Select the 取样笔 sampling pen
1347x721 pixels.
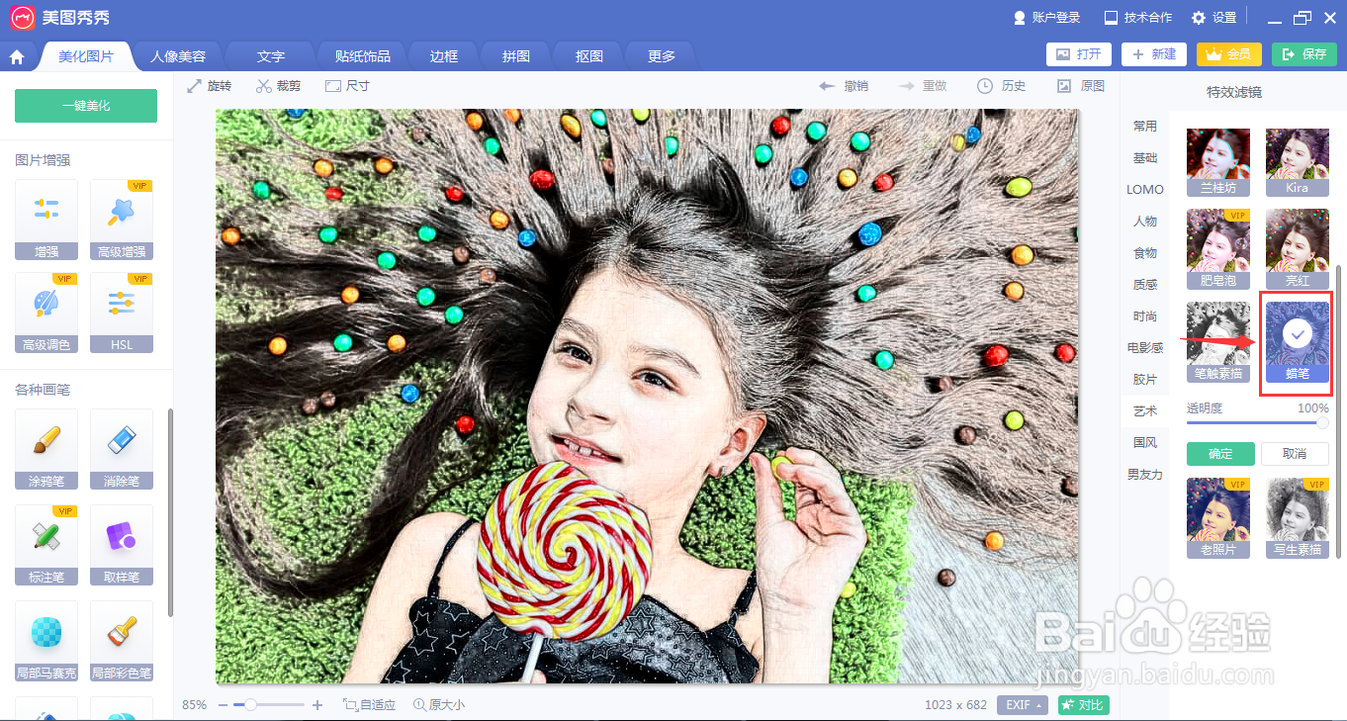click(122, 545)
